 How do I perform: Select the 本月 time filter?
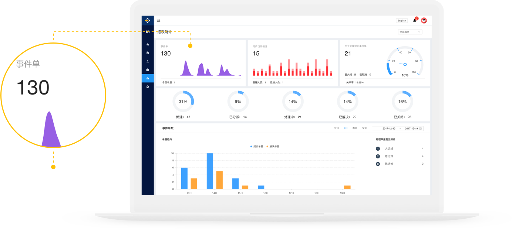[355, 128]
